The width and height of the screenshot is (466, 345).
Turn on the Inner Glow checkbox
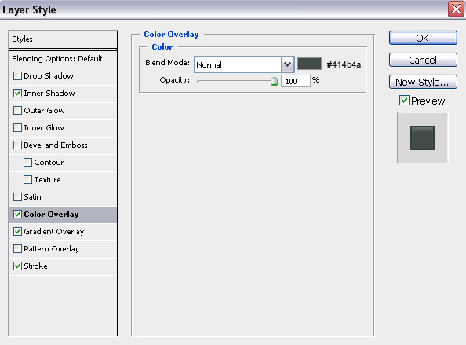point(17,127)
